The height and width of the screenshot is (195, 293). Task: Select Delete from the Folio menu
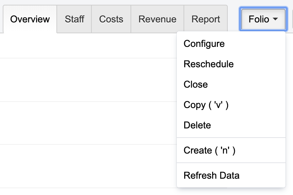coord(197,125)
